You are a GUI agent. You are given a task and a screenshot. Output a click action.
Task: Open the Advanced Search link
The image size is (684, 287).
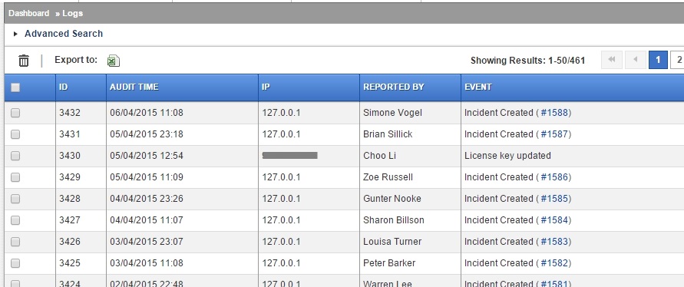pyautogui.click(x=64, y=34)
